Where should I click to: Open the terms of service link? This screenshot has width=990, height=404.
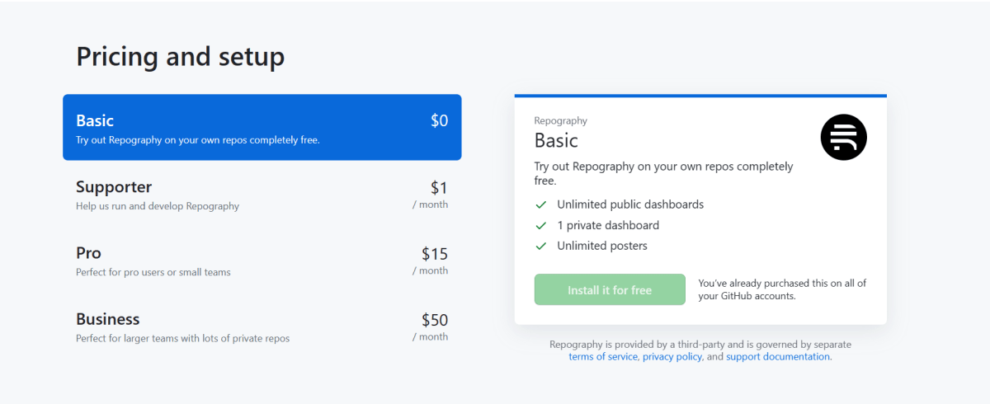(603, 357)
